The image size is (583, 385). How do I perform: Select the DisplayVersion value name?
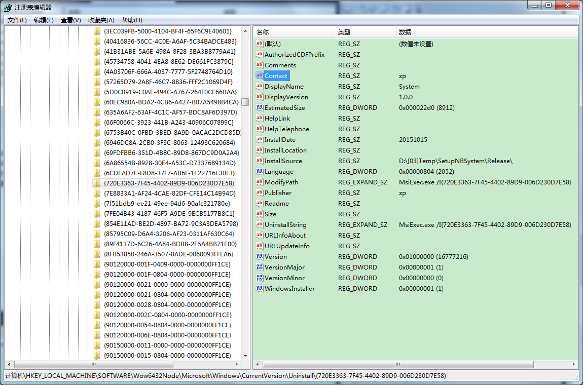tap(286, 97)
